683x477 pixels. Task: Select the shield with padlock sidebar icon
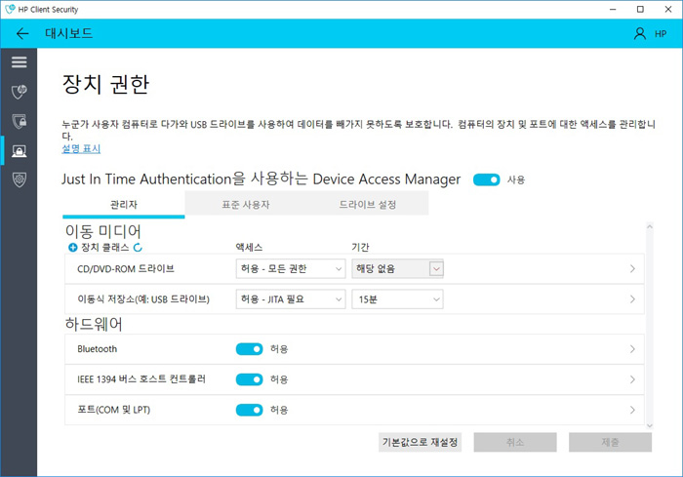point(19,121)
